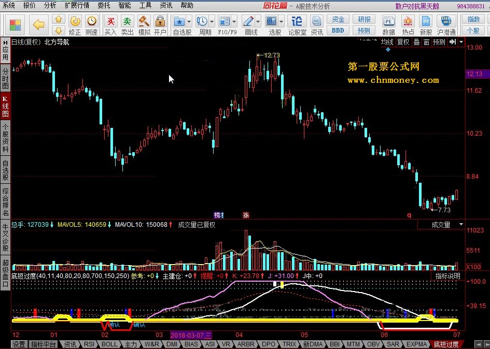This screenshot has width=490, height=349.
Task: Select the 画线 drawing pencil tool
Action: [x=248, y=22]
